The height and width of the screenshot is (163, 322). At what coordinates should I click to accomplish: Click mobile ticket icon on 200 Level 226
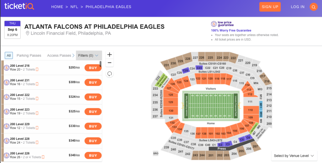[43, 157]
